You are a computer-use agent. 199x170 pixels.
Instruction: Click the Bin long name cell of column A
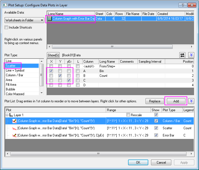pyautogui.click(x=109, y=71)
